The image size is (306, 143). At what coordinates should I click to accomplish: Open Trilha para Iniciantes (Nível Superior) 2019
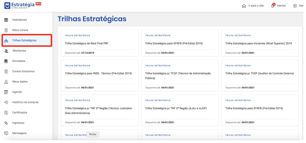coord(260,43)
